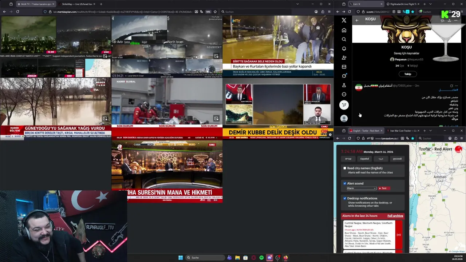Open the Alarm sound dropdown
This screenshot has width=466, height=262.
pos(361,188)
